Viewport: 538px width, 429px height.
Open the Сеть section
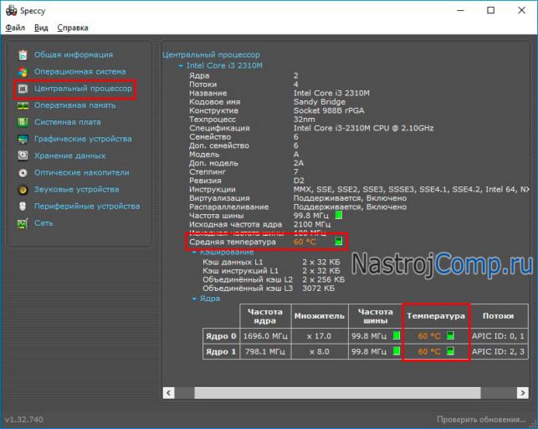click(x=44, y=223)
